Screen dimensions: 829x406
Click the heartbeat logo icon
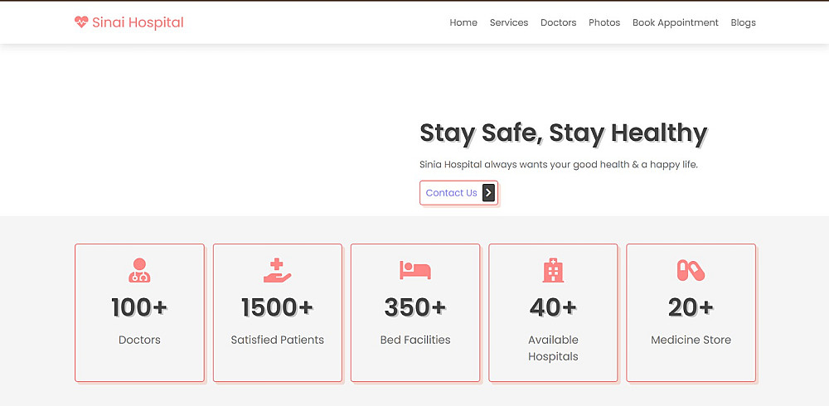(x=81, y=22)
